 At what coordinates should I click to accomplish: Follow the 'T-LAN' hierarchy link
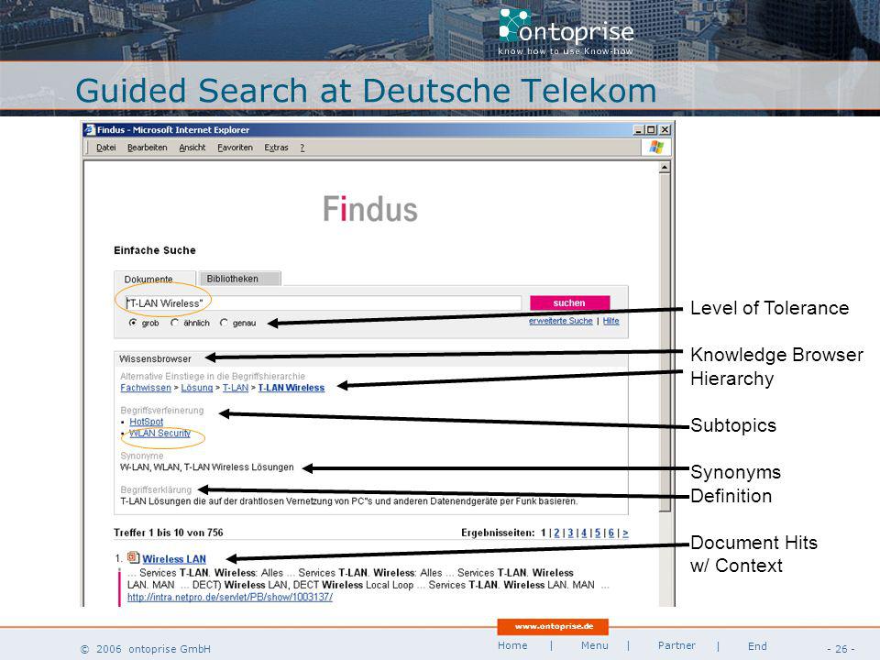[236, 388]
